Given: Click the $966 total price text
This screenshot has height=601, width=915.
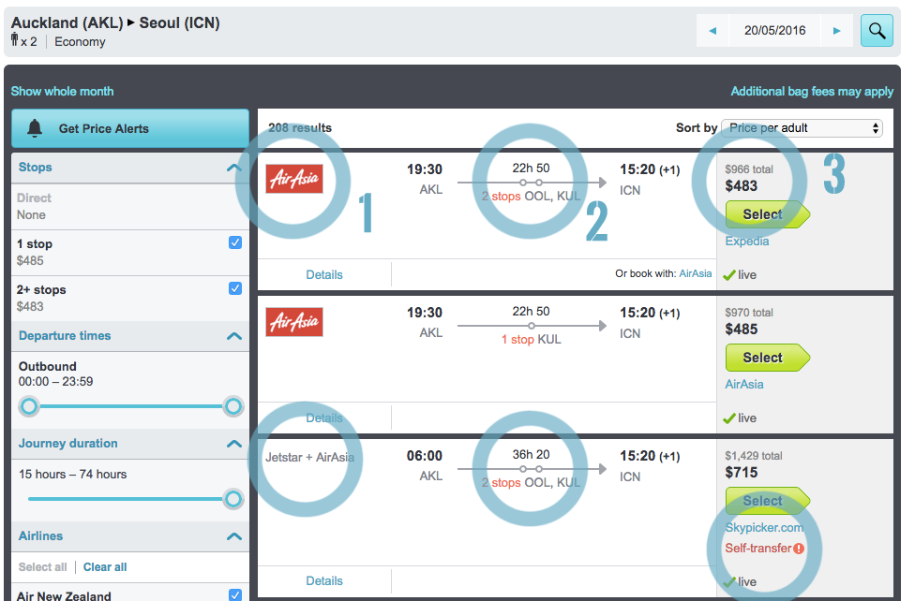Looking at the screenshot, I should point(749,169).
